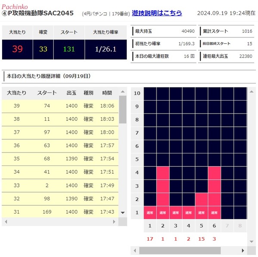Click the 通常 cell in chart column 6
Image resolution: width=258 pixels, height=257 pixels.
click(x=214, y=213)
